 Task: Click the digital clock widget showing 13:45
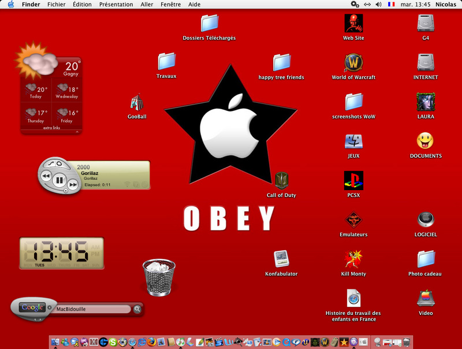62,253
